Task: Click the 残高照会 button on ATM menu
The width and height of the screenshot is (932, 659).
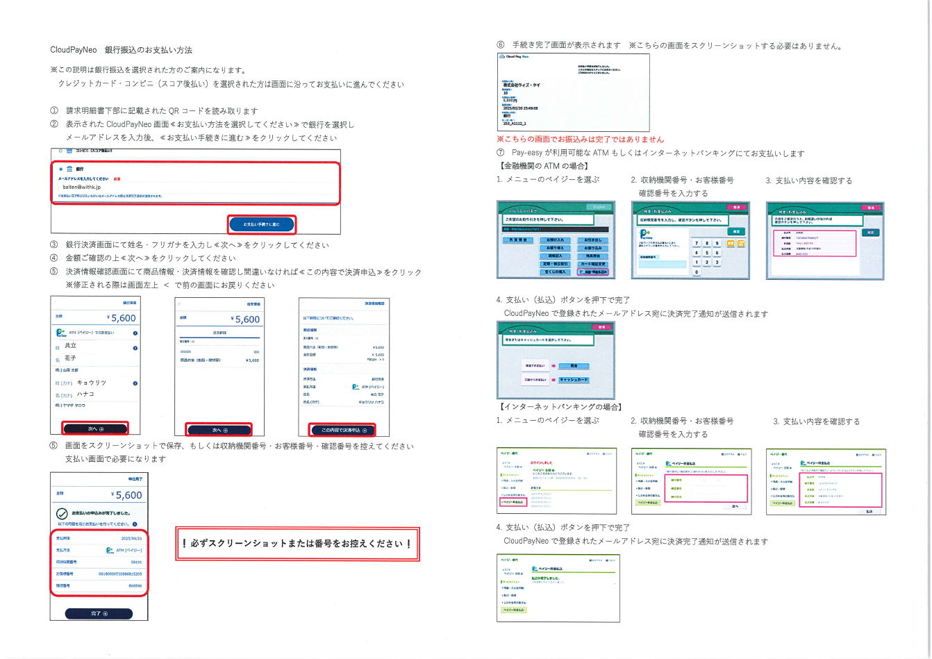Action: [593, 256]
